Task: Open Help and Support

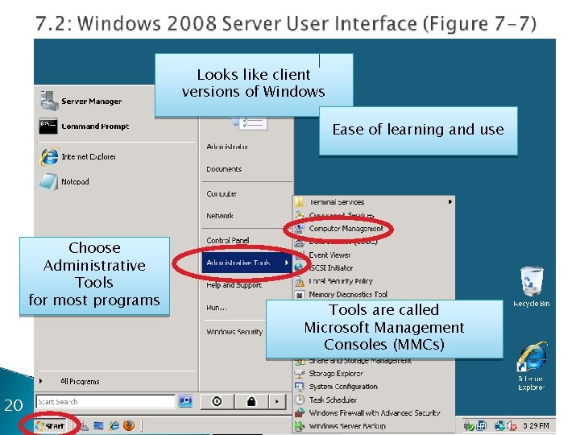Action: coord(234,285)
